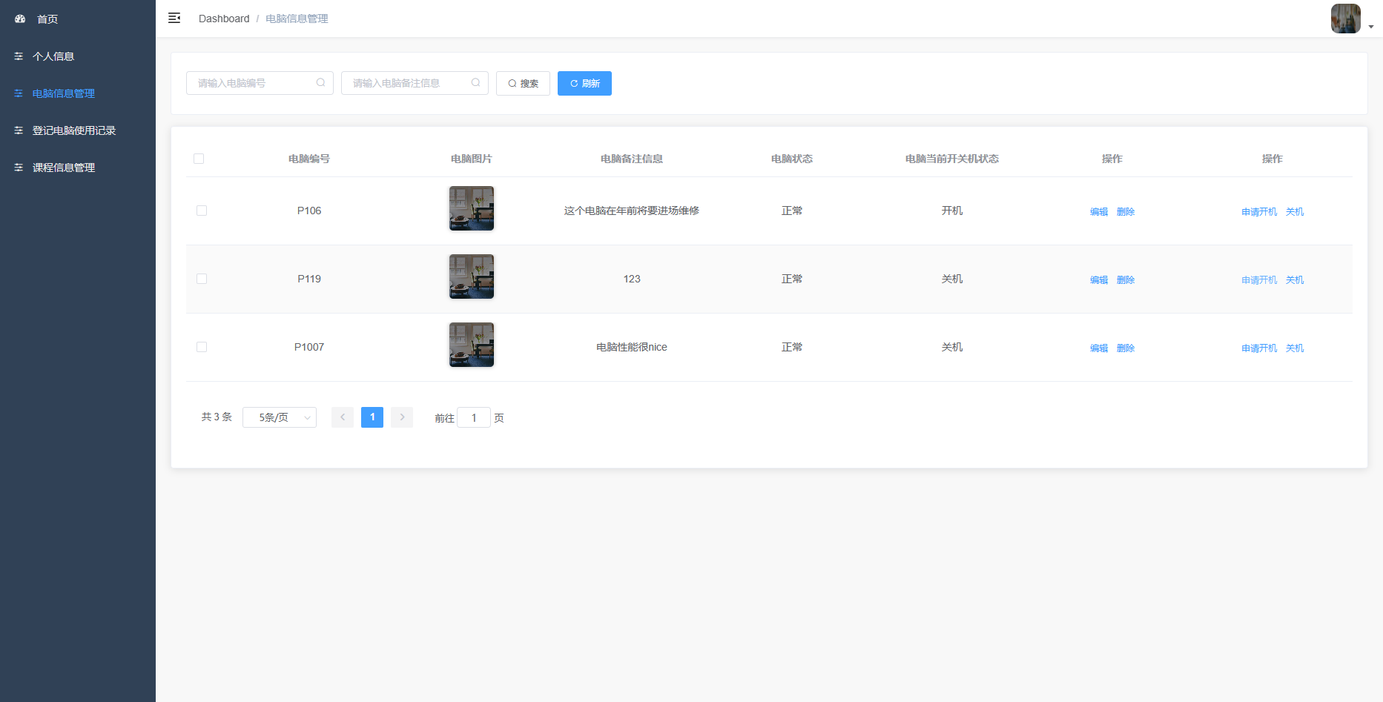Screen dimensions: 1383x702
Task: Click the magnifier icon in 备注信息 search box
Action: [x=475, y=82]
